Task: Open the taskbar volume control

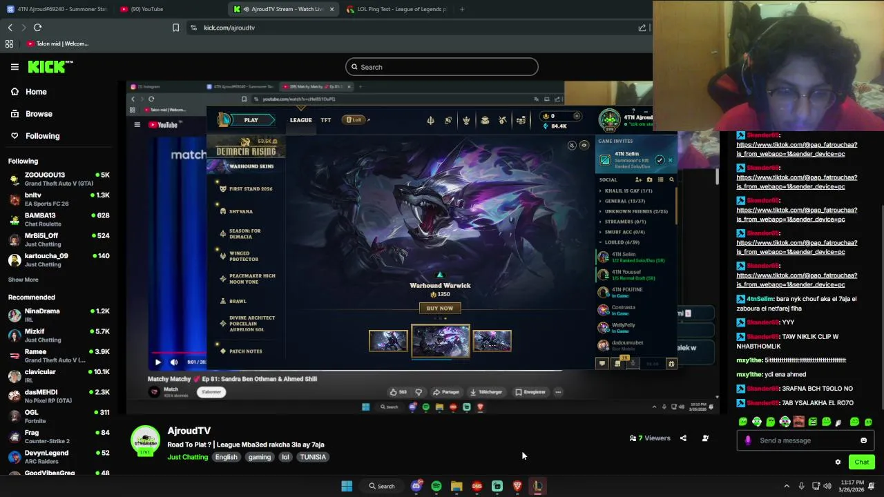Action: point(827,486)
